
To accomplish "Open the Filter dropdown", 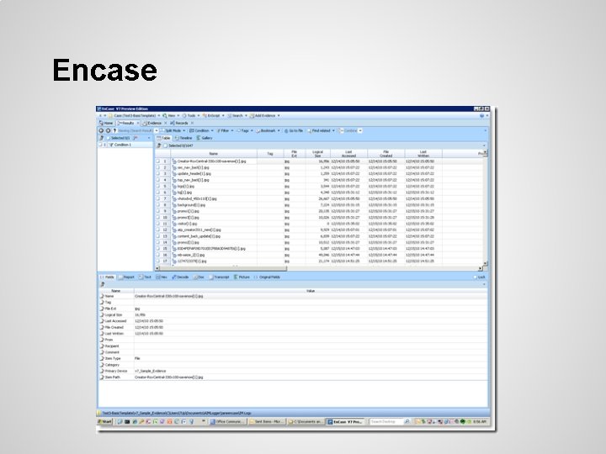I will coord(225,131).
